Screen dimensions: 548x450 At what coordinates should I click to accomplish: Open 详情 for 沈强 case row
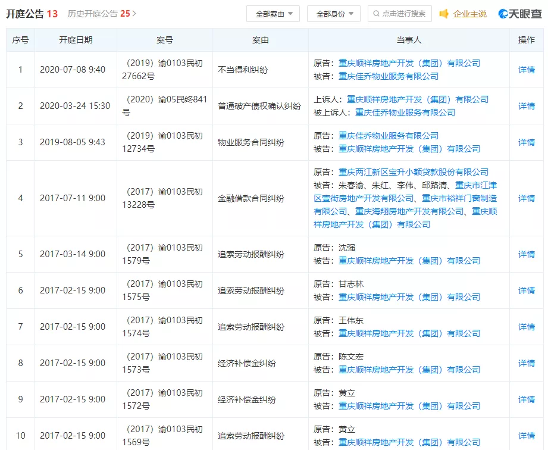527,254
